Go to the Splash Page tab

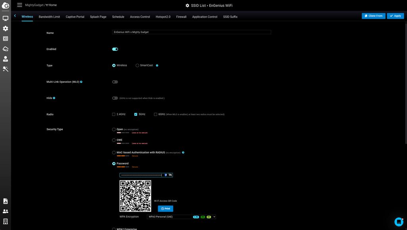coord(98,17)
